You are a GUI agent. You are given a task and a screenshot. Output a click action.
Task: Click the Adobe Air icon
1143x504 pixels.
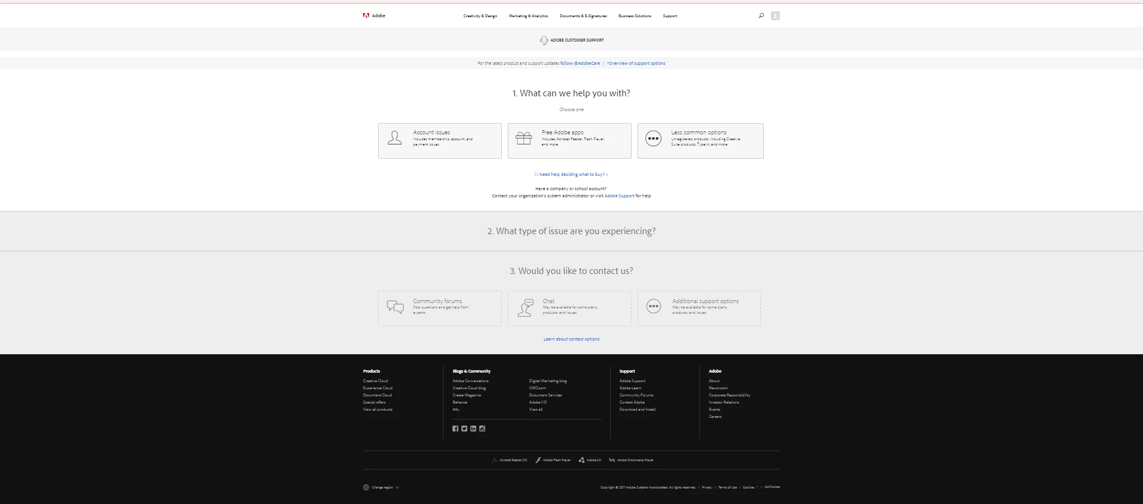click(x=582, y=460)
